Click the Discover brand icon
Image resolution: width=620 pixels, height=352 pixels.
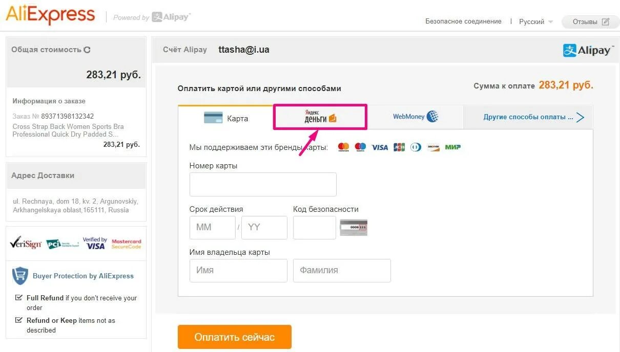tap(433, 147)
